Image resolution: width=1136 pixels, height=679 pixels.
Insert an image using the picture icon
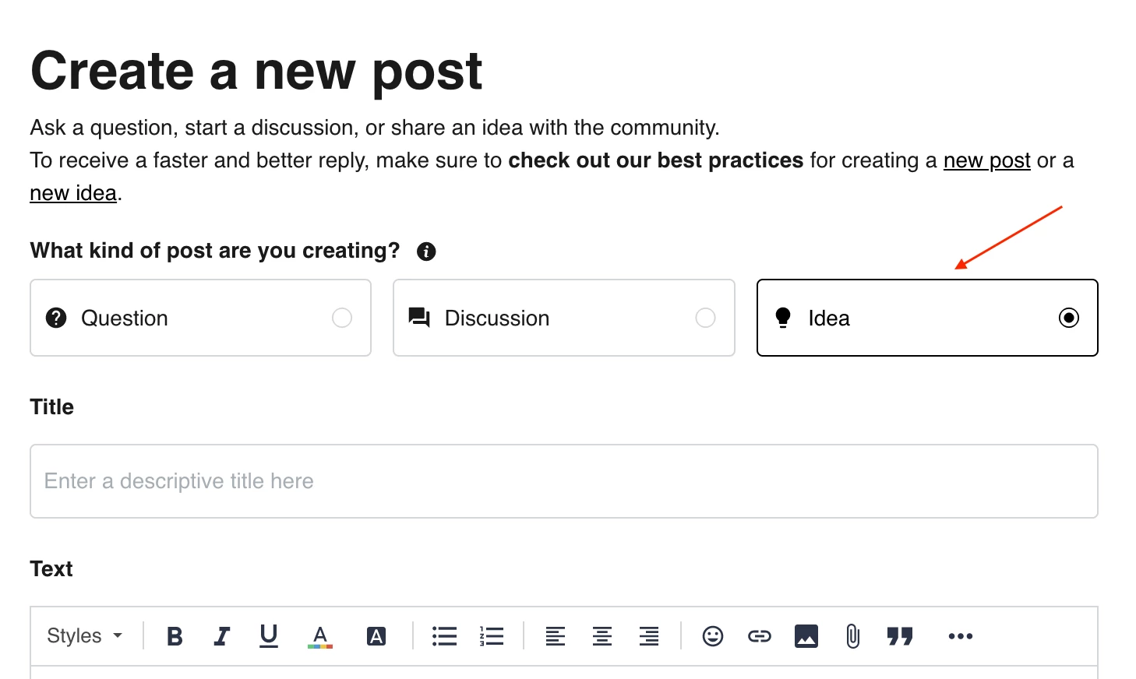[806, 636]
